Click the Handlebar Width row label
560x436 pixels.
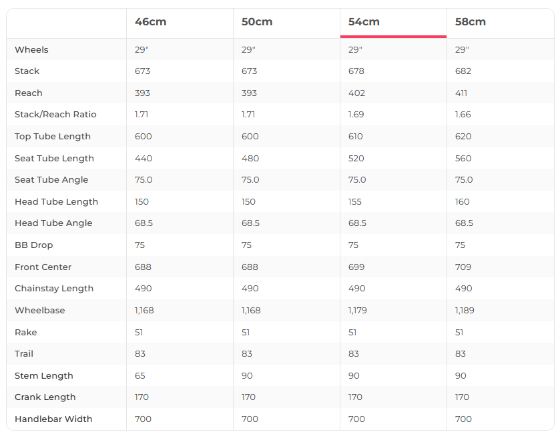tap(53, 419)
